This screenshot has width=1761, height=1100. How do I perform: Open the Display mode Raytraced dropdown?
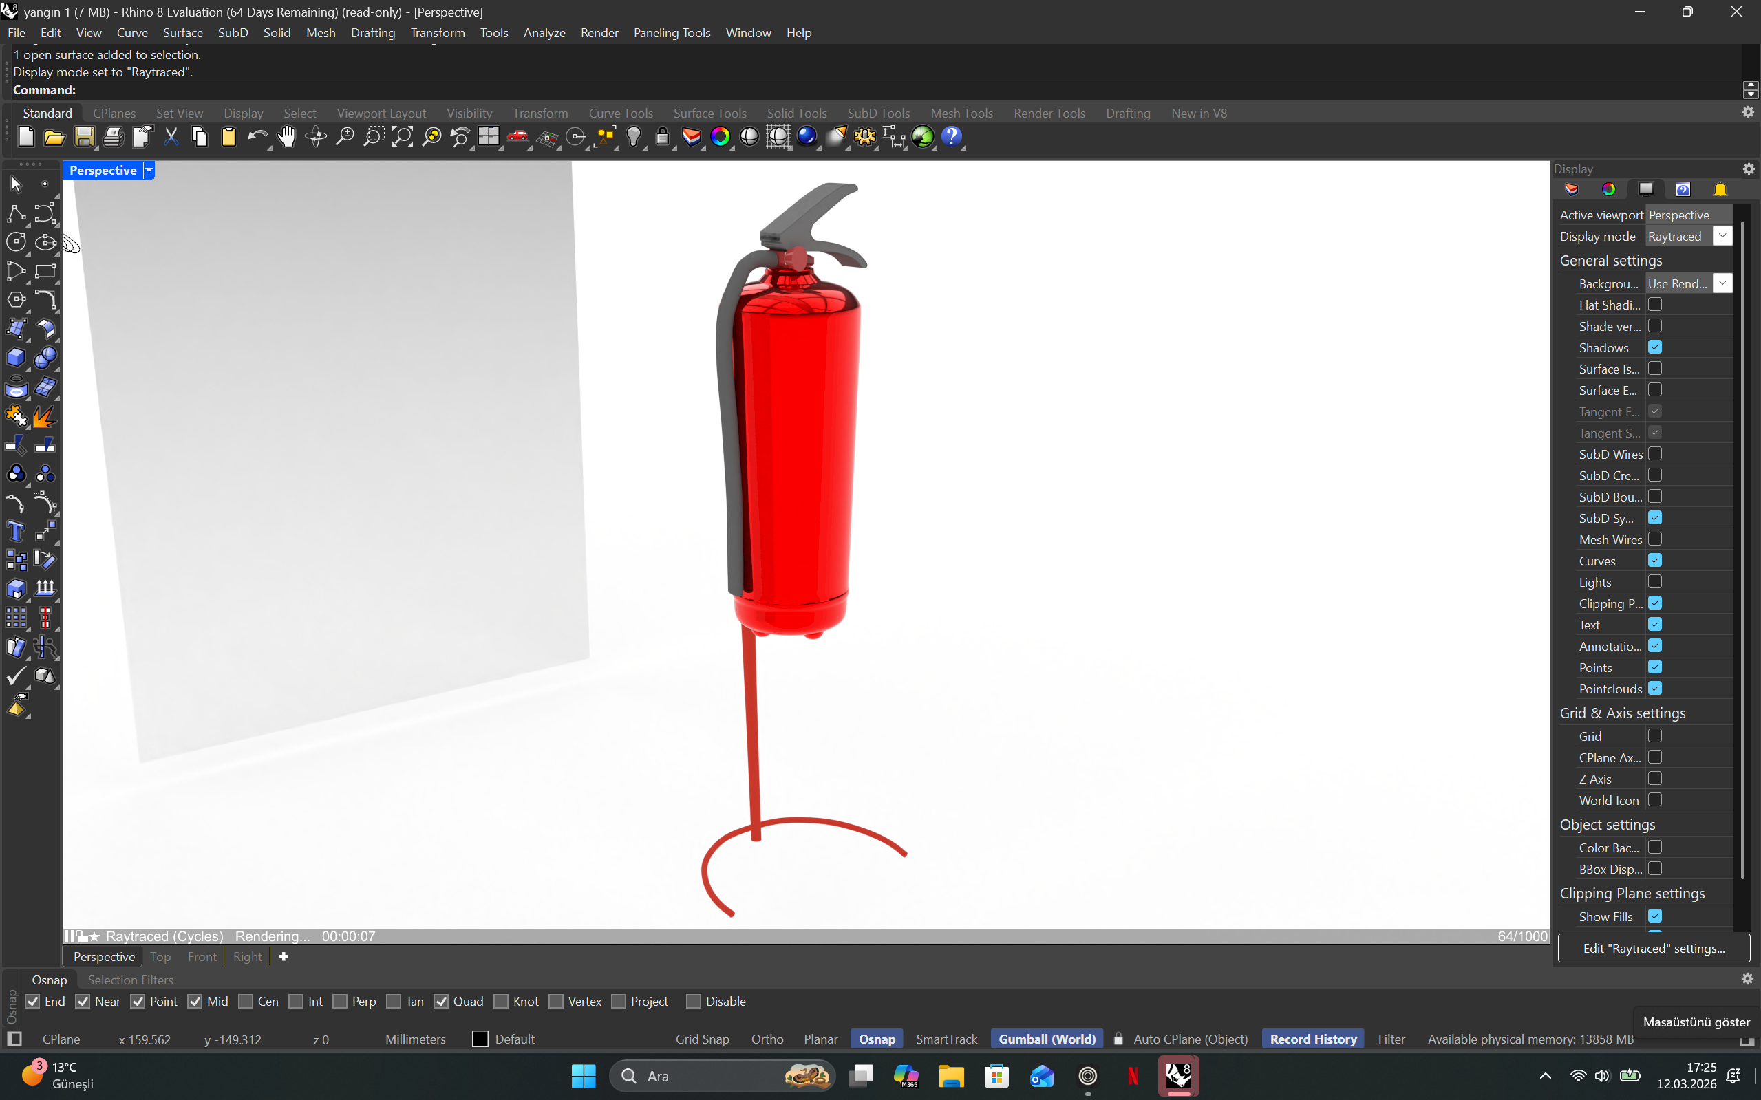[1722, 236]
